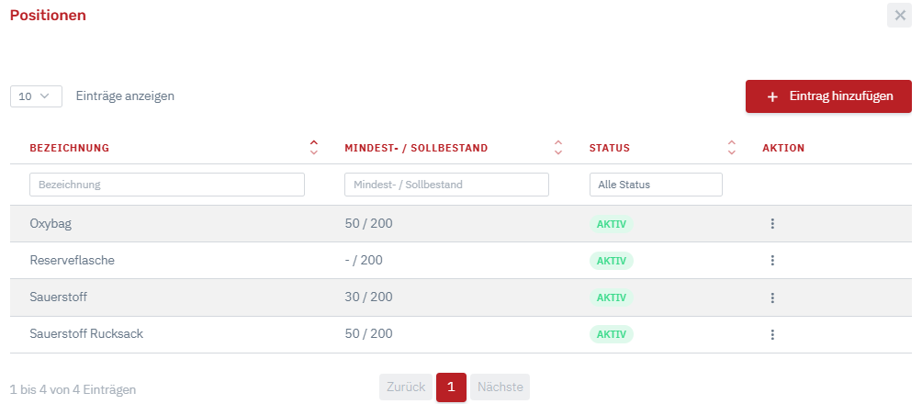The height and width of the screenshot is (404, 922).
Task: Open the three-dot action menu for Reserveflasche
Action: click(x=772, y=261)
